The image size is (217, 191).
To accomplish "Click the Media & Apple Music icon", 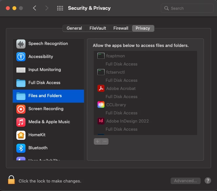I will (x=21, y=122).
